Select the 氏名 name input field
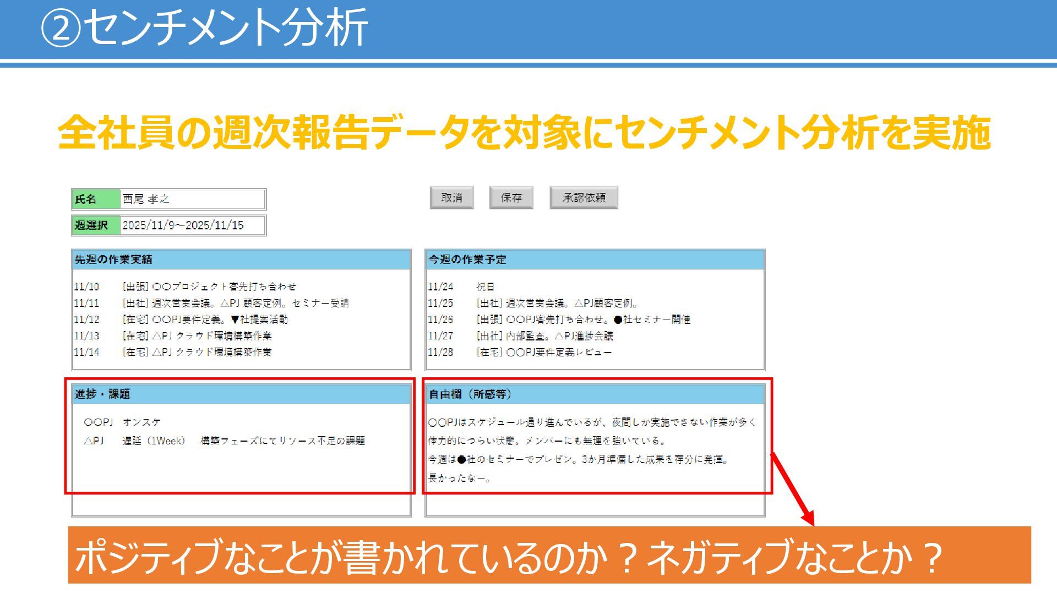This screenshot has height=594, width=1057. coord(192,199)
